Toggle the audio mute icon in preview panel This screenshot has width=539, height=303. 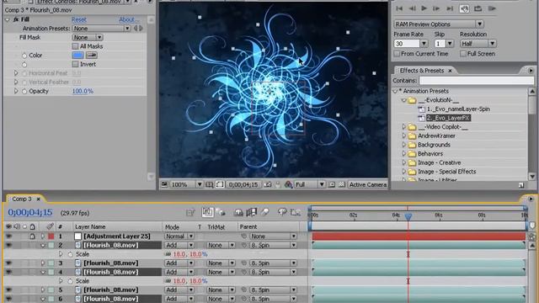464,8
